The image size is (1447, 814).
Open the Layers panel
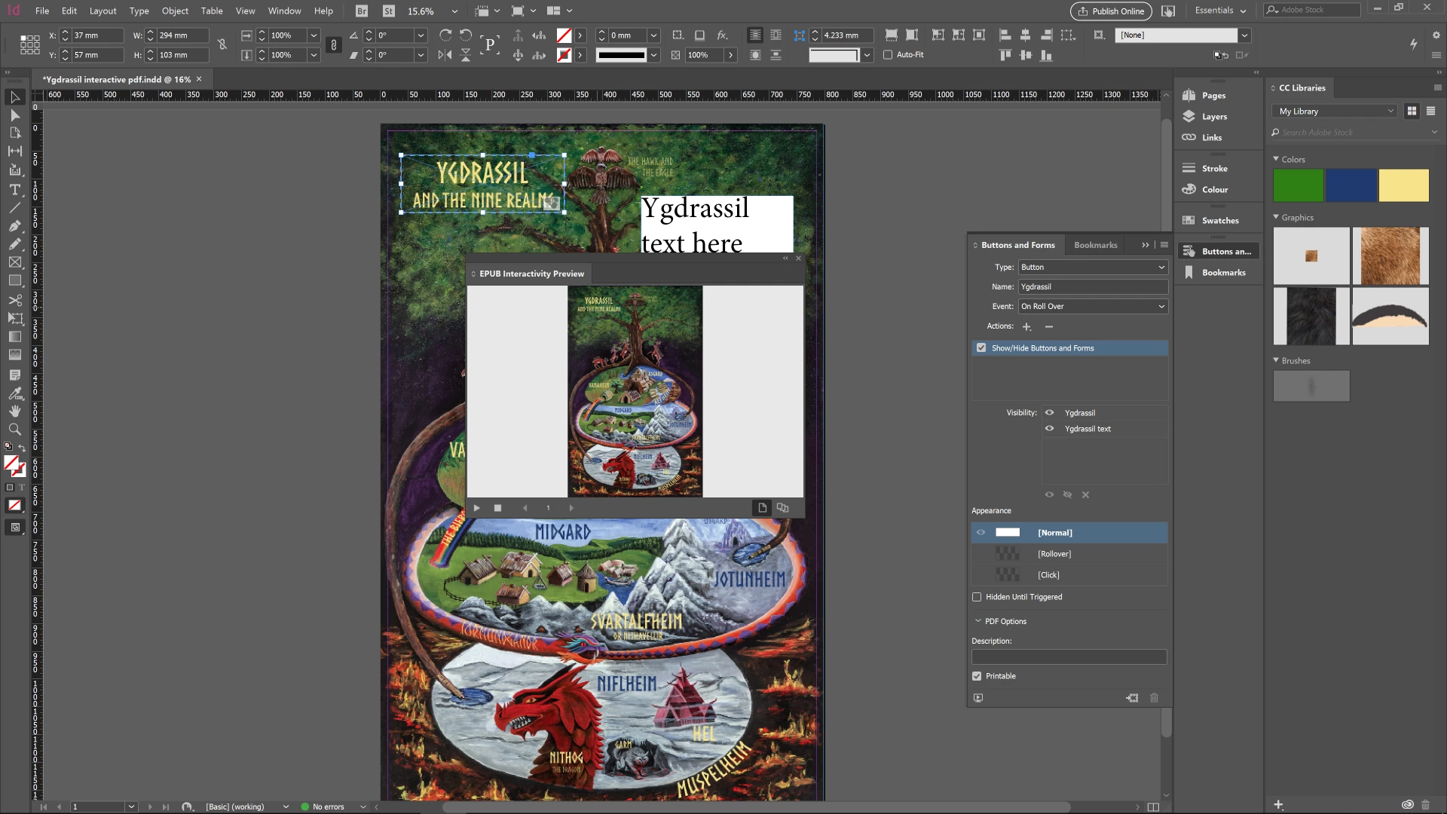(1213, 117)
